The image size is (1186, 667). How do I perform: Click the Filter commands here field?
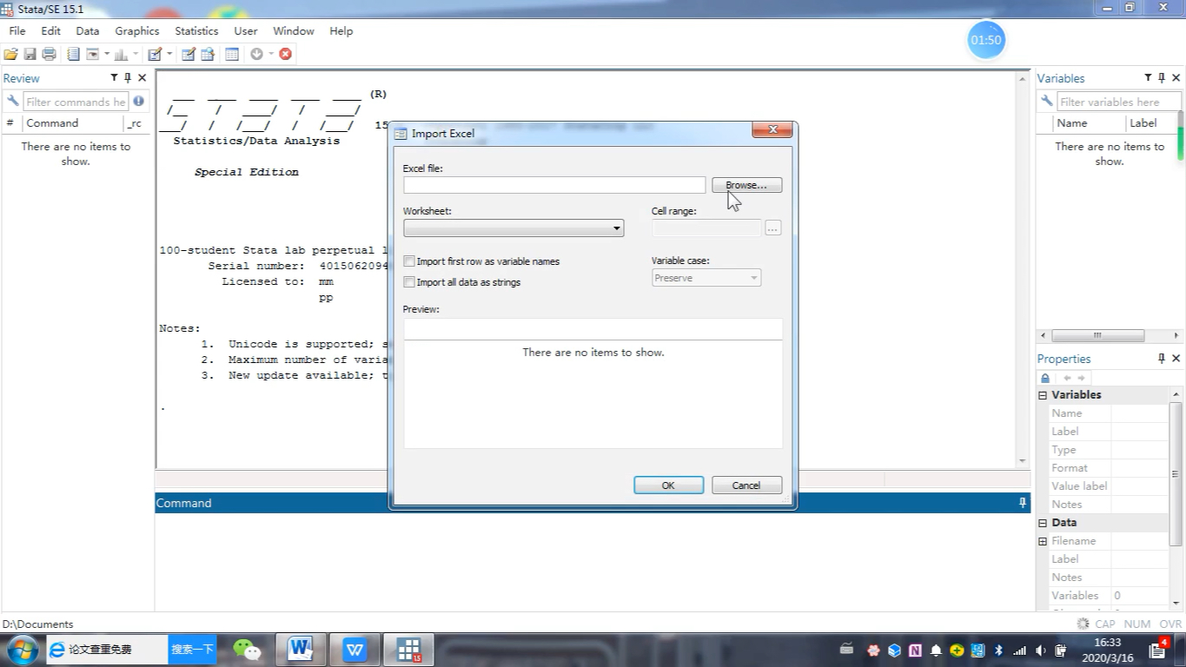(x=76, y=102)
